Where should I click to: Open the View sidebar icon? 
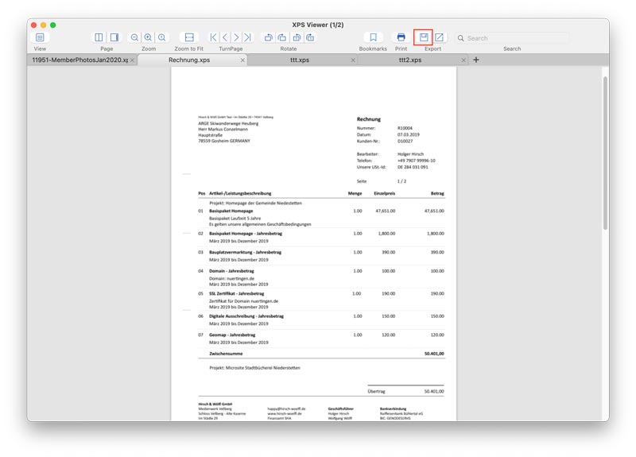click(x=40, y=37)
